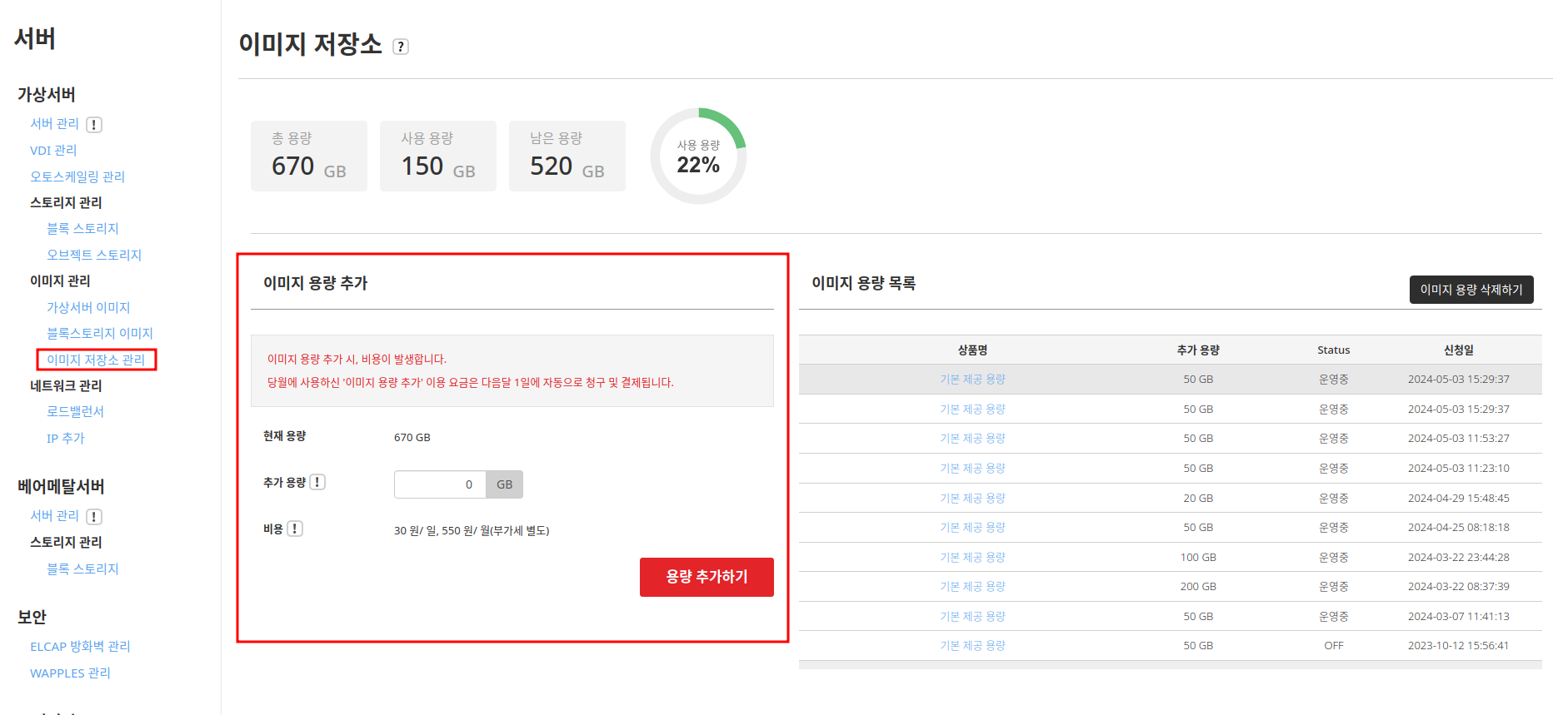Open 오브젝트 스토리지 menu item
1553x715 pixels.
tap(94, 255)
